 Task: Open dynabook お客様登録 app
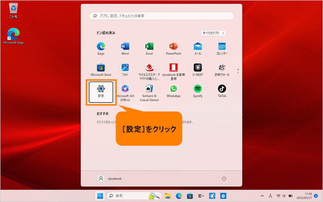[173, 71]
